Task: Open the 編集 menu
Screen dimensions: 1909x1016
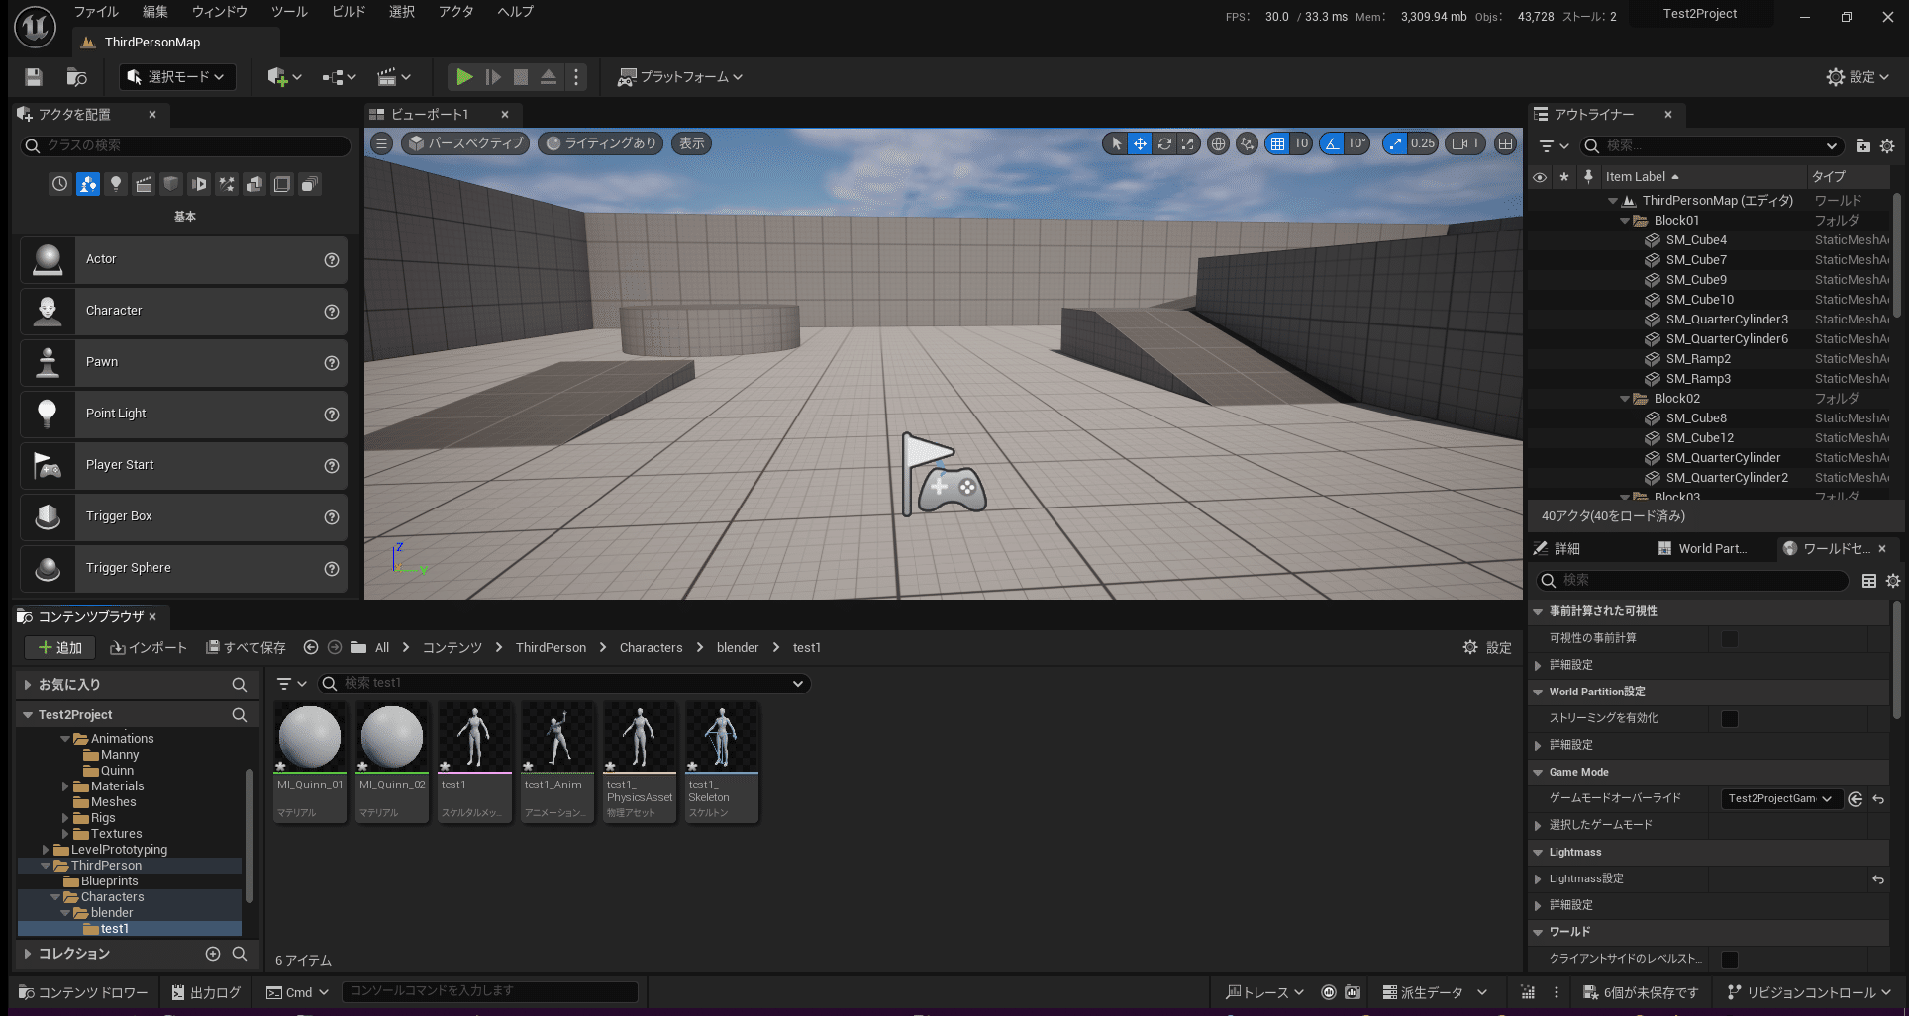Action: (x=155, y=12)
